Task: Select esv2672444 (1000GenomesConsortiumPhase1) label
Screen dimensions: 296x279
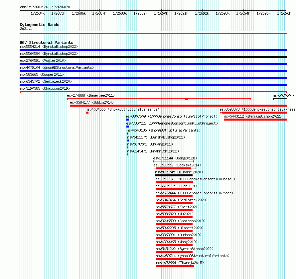Action: pyautogui.click(x=196, y=193)
